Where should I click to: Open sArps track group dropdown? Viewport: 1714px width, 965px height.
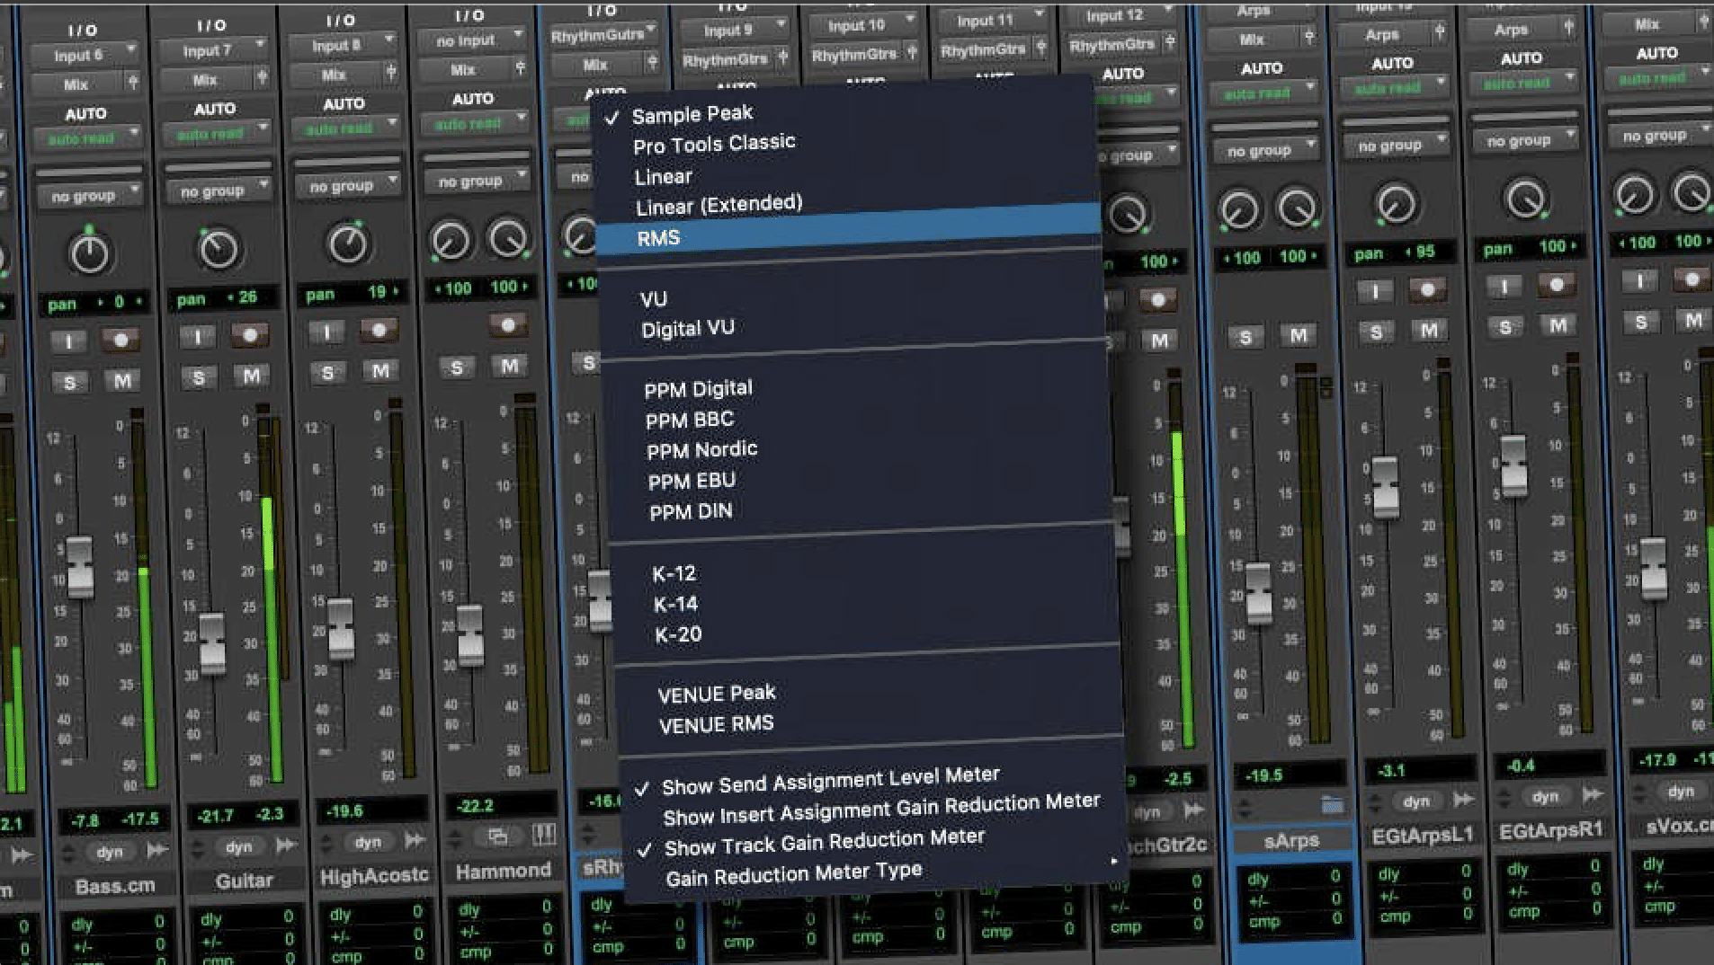click(x=1266, y=150)
